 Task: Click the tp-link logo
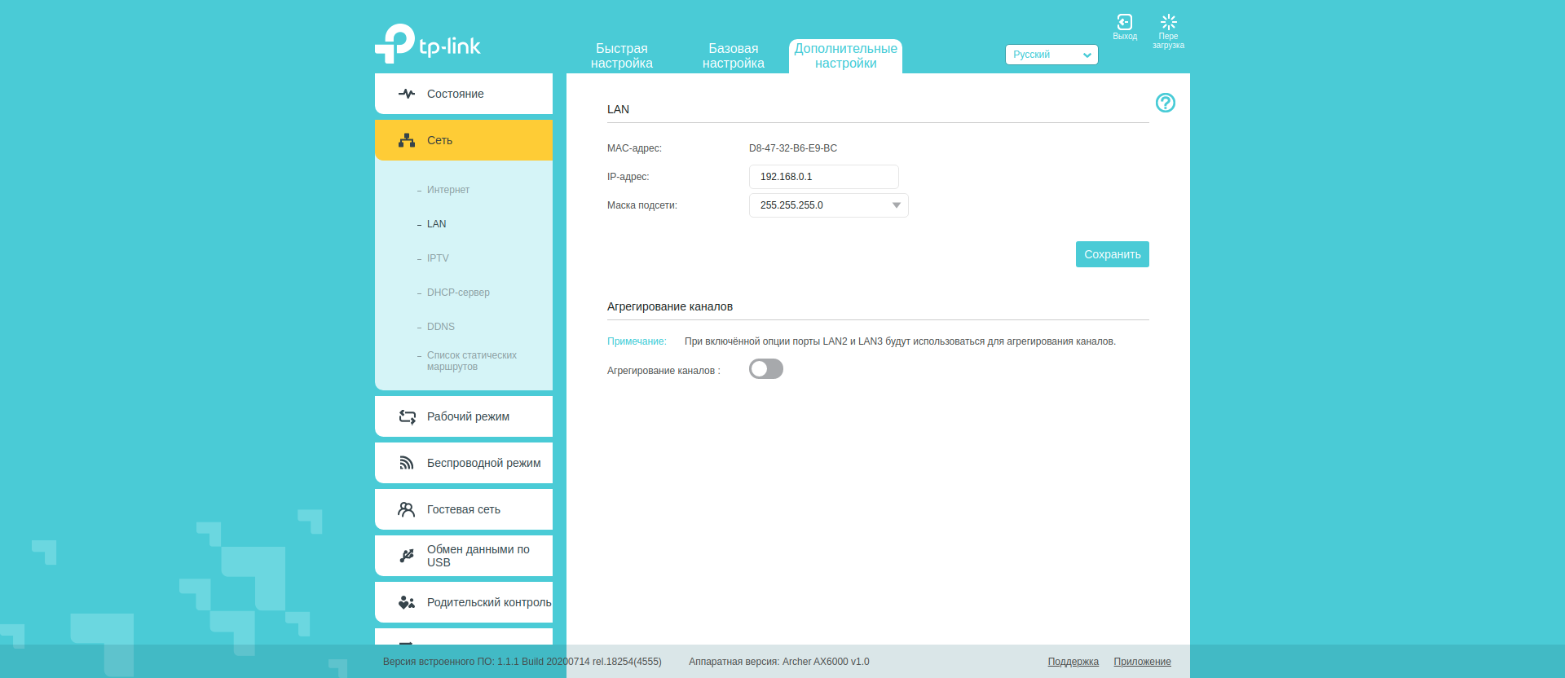point(428,44)
